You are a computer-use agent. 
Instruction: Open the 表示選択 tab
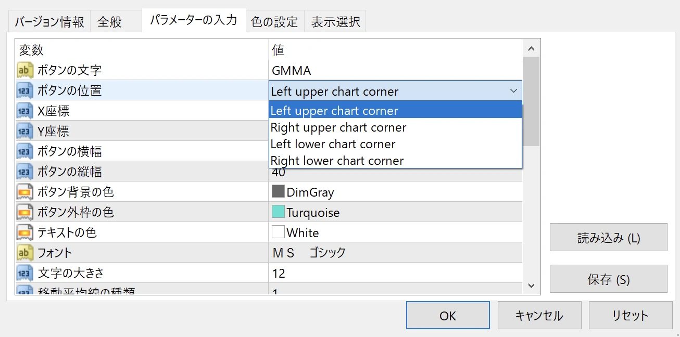tap(335, 22)
